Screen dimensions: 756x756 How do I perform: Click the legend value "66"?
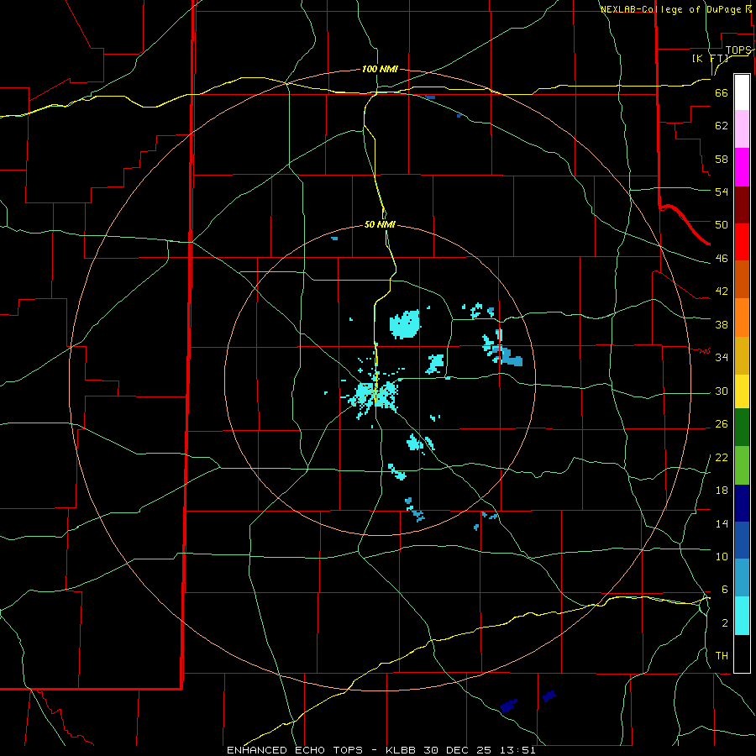coord(722,92)
